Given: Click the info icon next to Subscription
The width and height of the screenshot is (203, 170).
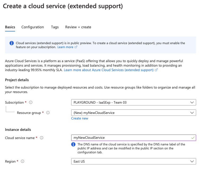Looking at the screenshot, I should click(31, 102).
